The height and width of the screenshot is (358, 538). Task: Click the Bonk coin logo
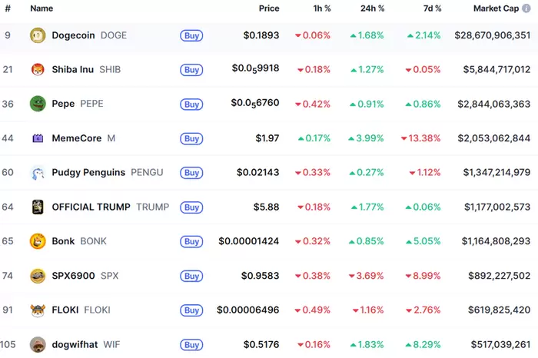point(37,241)
